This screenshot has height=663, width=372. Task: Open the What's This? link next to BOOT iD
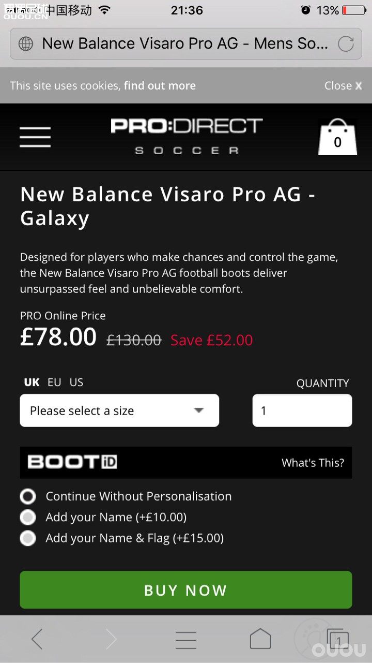pos(313,462)
